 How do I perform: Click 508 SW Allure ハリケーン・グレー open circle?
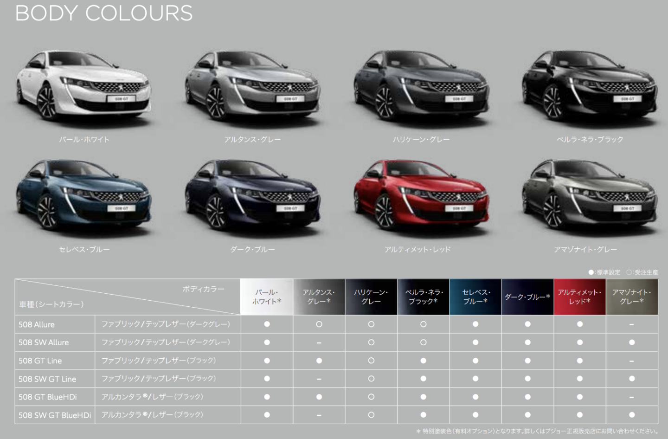[x=371, y=342]
